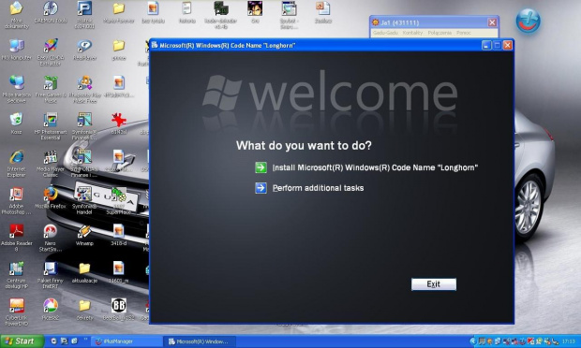581x348 pixels.
Task: Launch CyberLink PowerDVD shortcut
Action: (x=16, y=312)
